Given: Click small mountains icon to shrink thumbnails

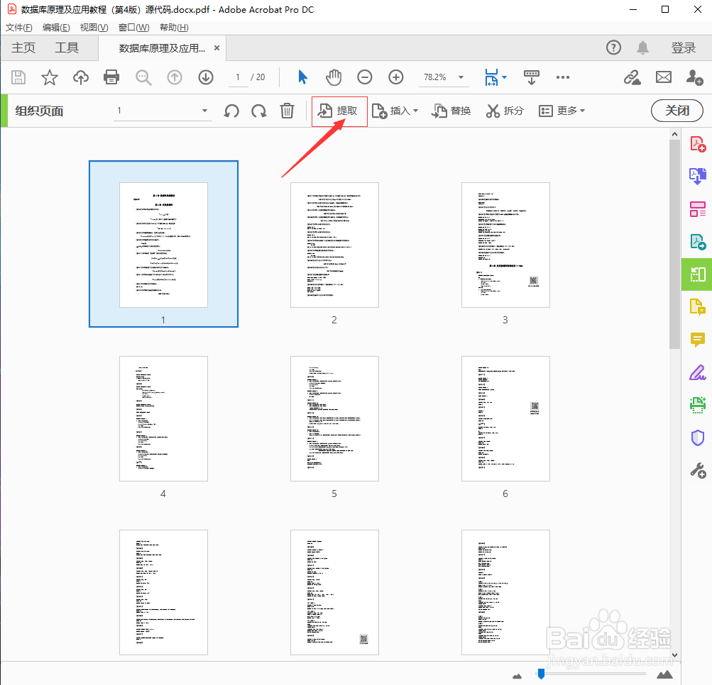Looking at the screenshot, I should (x=517, y=676).
